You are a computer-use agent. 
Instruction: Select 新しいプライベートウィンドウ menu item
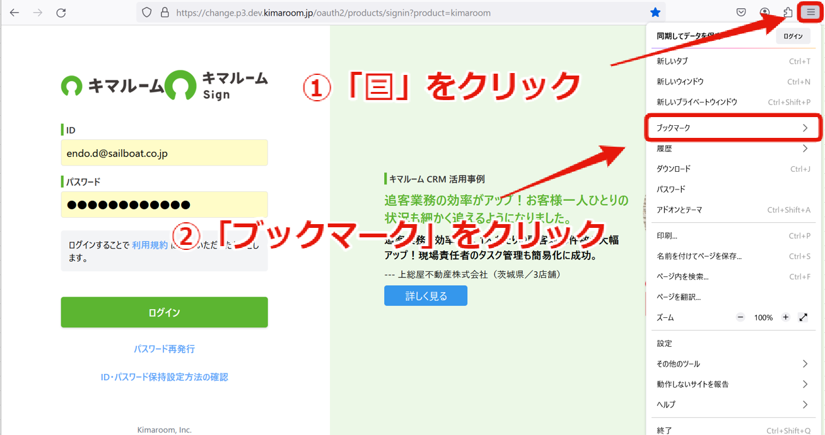coord(733,102)
